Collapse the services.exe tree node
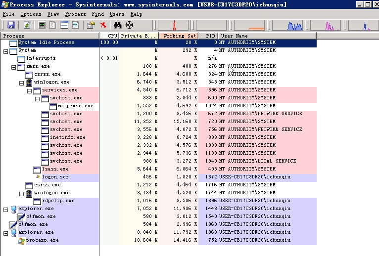Image resolution: width=379 pixels, height=256 pixels. (x=30, y=91)
